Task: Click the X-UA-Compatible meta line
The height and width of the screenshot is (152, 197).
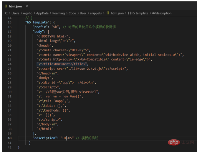Action: [93, 59]
